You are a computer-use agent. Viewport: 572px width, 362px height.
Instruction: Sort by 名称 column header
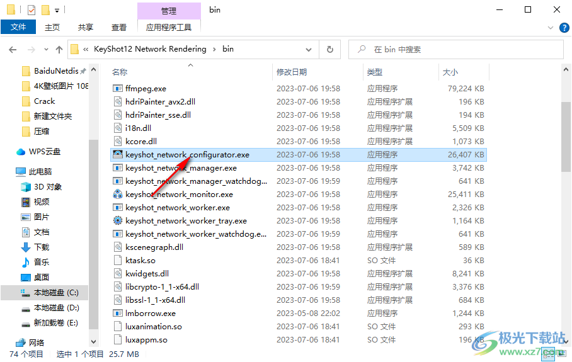point(120,72)
